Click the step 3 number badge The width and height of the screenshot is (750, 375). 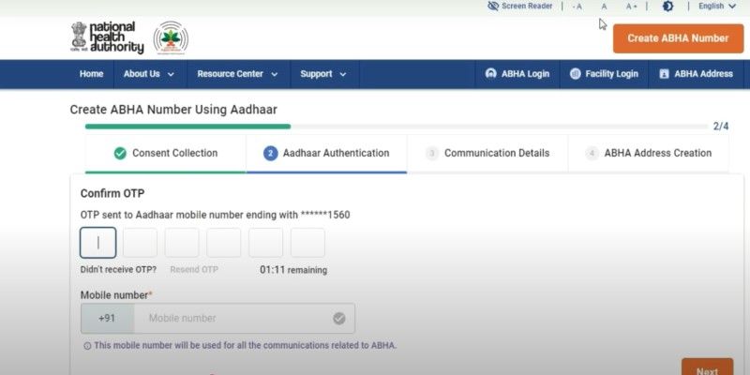[x=432, y=154]
